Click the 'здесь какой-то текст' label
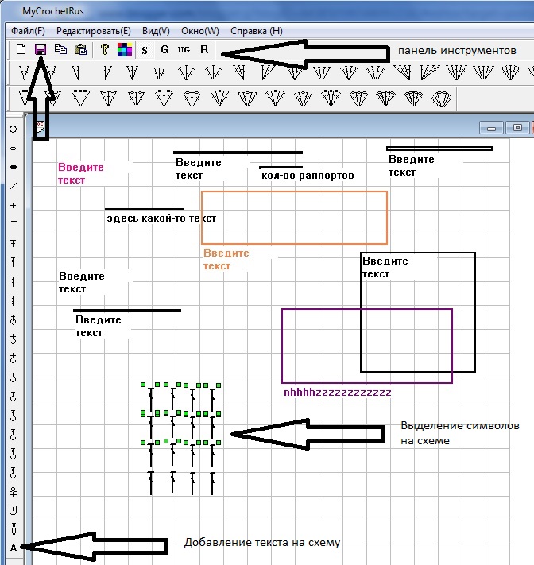This screenshot has width=534, height=565. [161, 219]
